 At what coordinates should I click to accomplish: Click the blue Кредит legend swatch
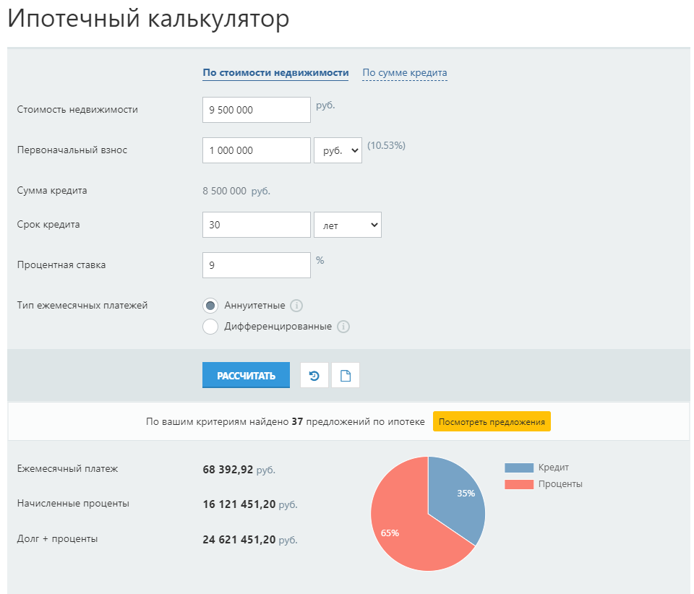(x=519, y=468)
